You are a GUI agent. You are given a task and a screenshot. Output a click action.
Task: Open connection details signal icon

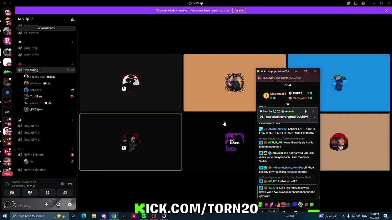tap(7, 184)
